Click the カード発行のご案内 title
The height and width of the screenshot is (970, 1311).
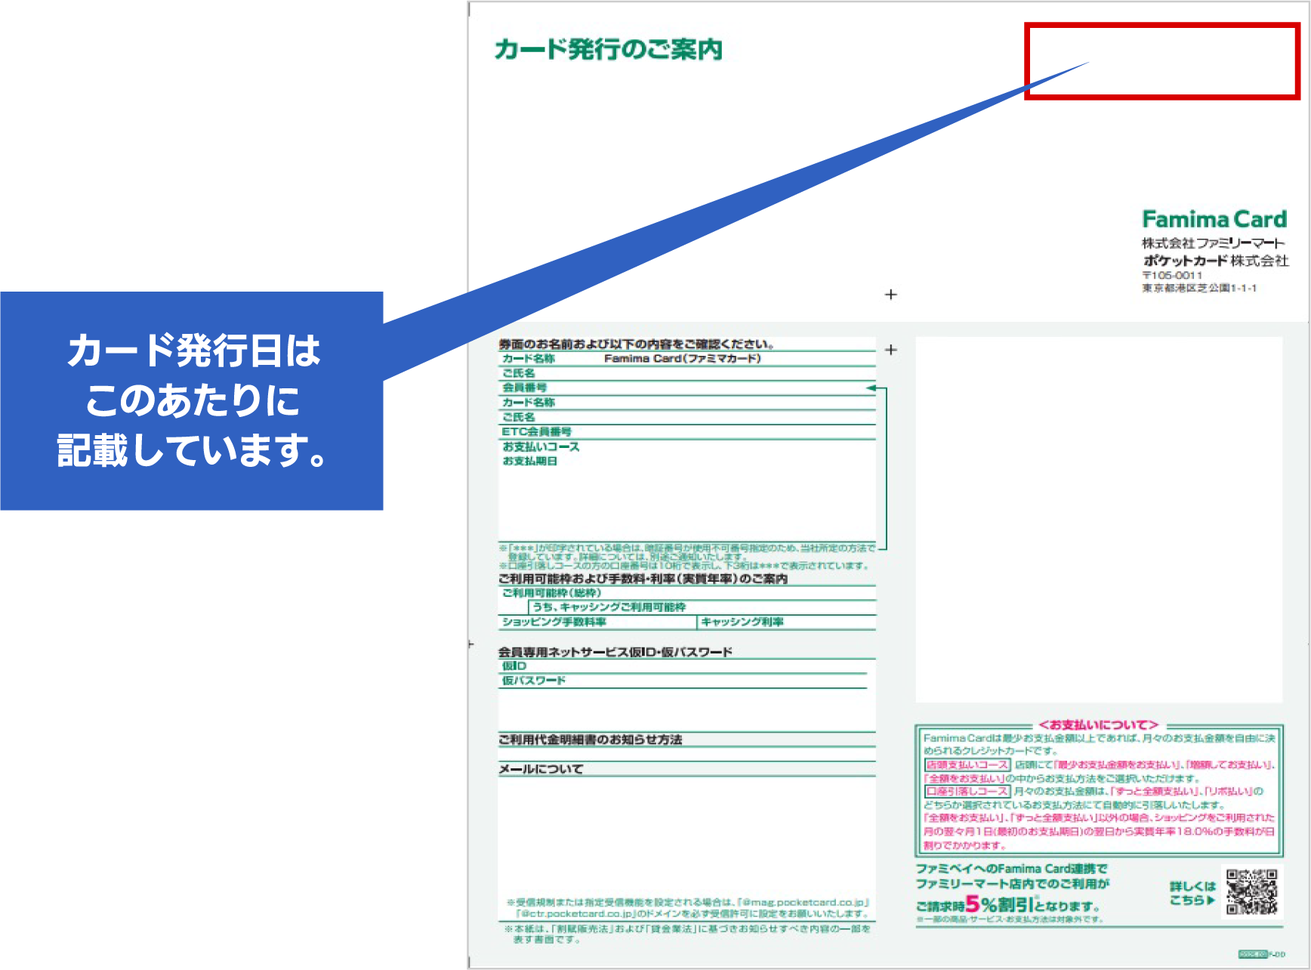click(x=609, y=50)
